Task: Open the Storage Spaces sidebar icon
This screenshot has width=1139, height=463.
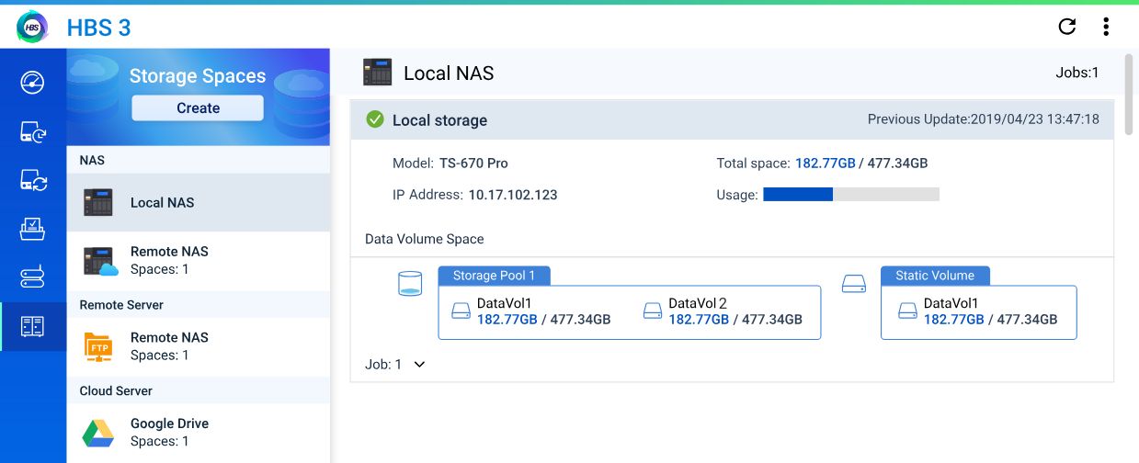Action: (x=33, y=326)
